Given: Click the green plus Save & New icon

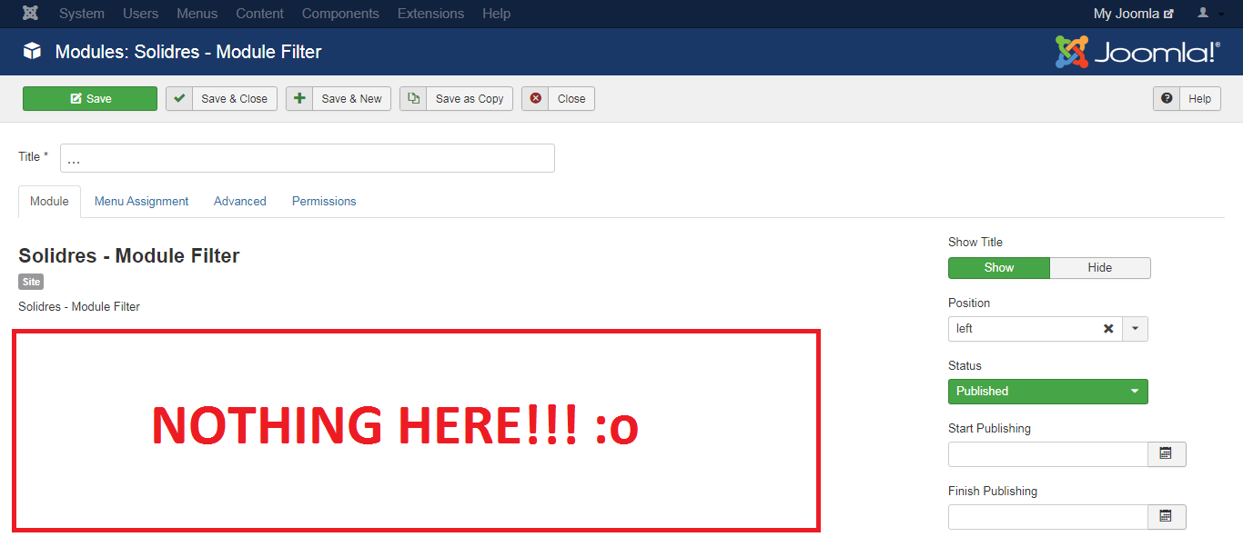Looking at the screenshot, I should [x=299, y=99].
